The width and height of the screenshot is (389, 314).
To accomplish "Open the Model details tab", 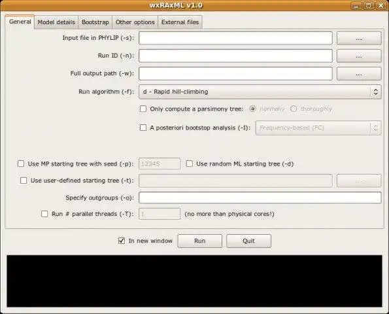I will tap(56, 22).
